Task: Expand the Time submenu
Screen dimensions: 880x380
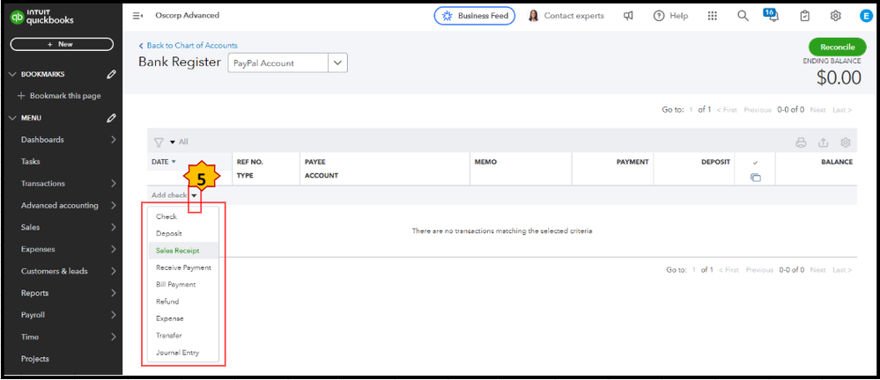Action: [113, 337]
